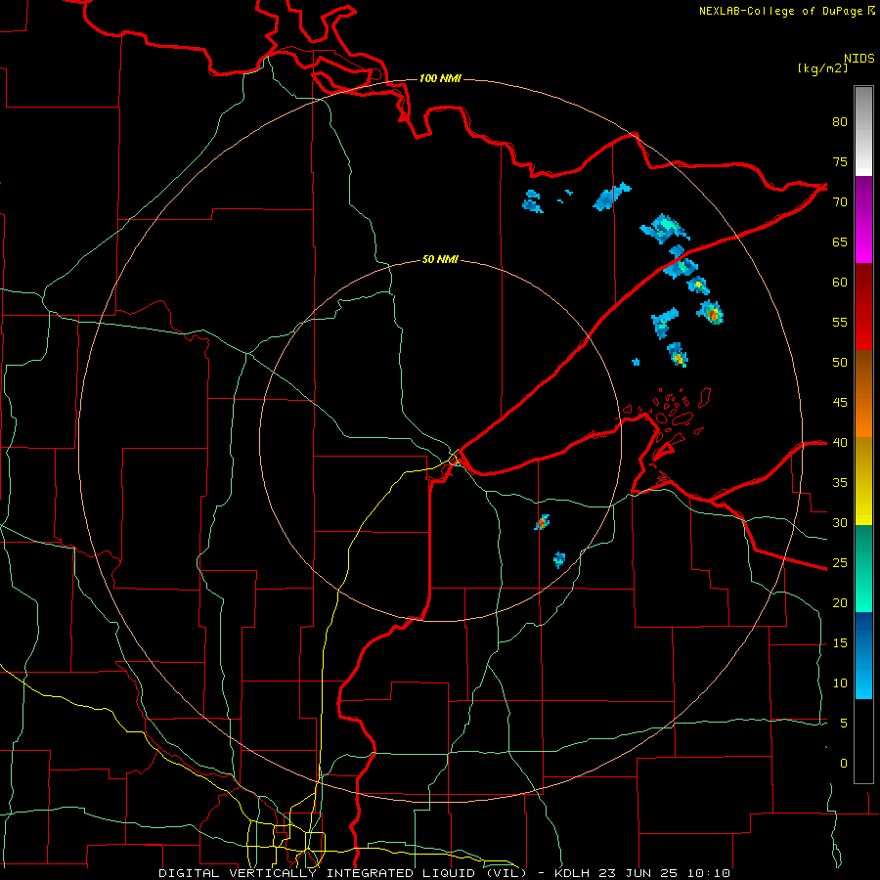The height and width of the screenshot is (880, 880).
Task: Click the "20" value on the scale
Action: pos(840,602)
